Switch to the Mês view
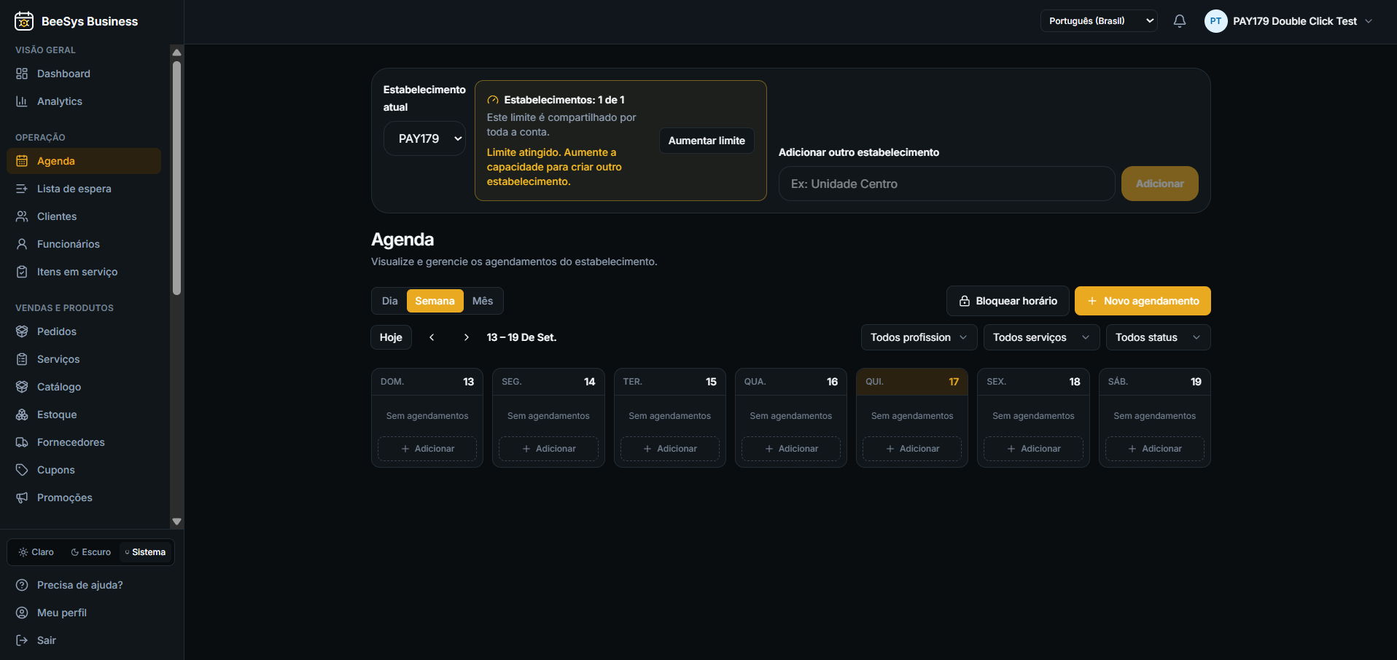 483,301
